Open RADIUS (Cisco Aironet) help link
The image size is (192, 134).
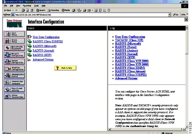click(x=130, y=71)
